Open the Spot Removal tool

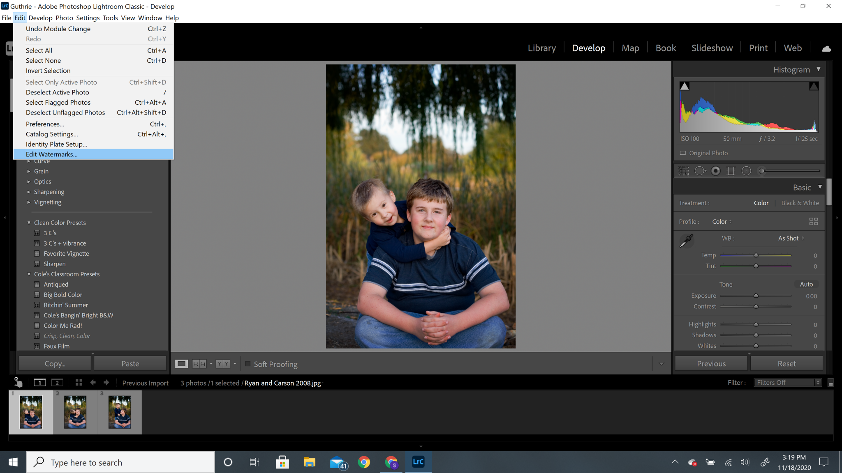click(700, 171)
